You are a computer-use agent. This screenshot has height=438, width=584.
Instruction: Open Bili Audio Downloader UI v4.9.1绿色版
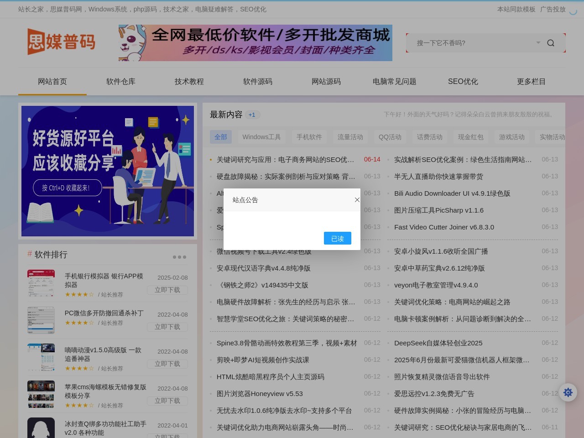point(452,193)
